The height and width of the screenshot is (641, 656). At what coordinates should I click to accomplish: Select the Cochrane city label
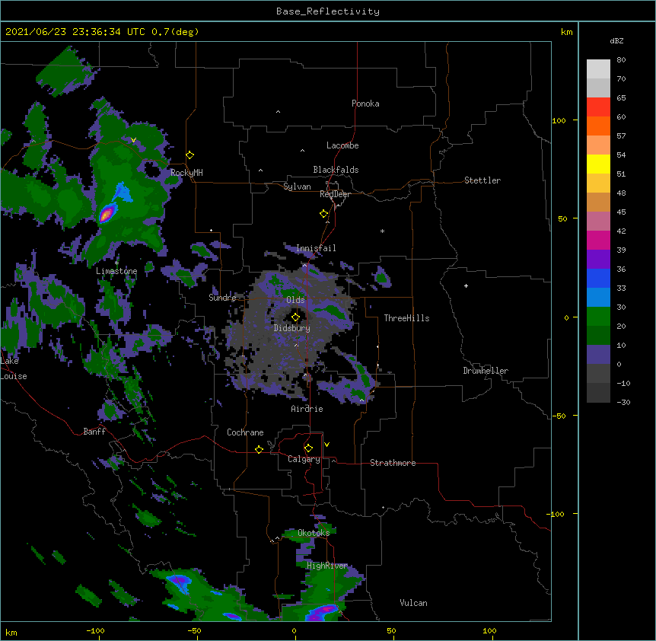point(245,432)
